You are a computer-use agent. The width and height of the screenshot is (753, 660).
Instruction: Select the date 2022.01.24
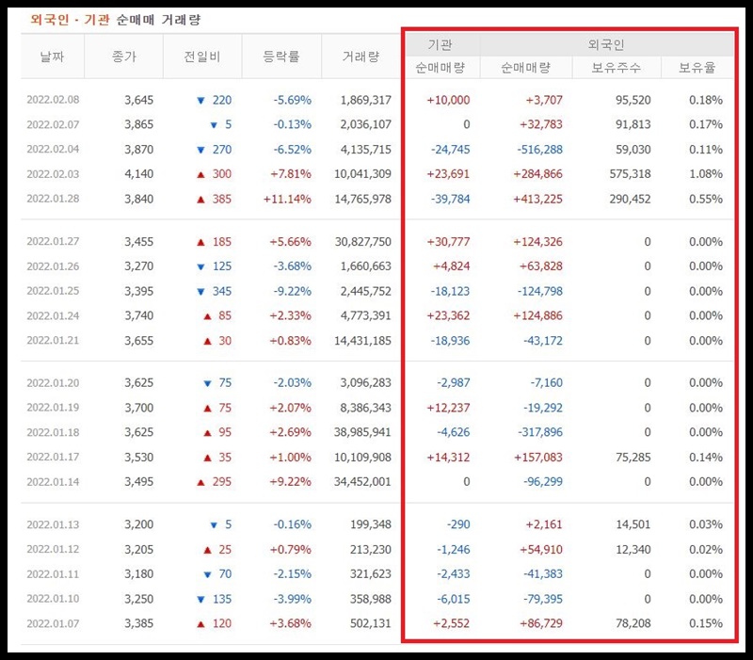[x=53, y=315]
